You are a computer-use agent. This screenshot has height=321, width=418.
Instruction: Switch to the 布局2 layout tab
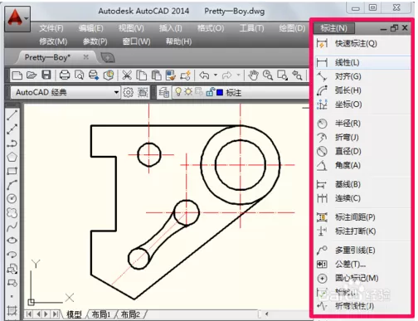coord(130,314)
